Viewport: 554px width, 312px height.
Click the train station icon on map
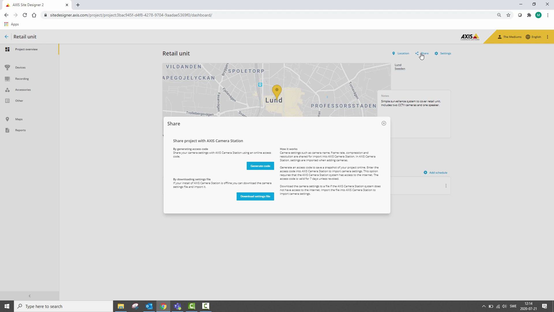(x=260, y=85)
